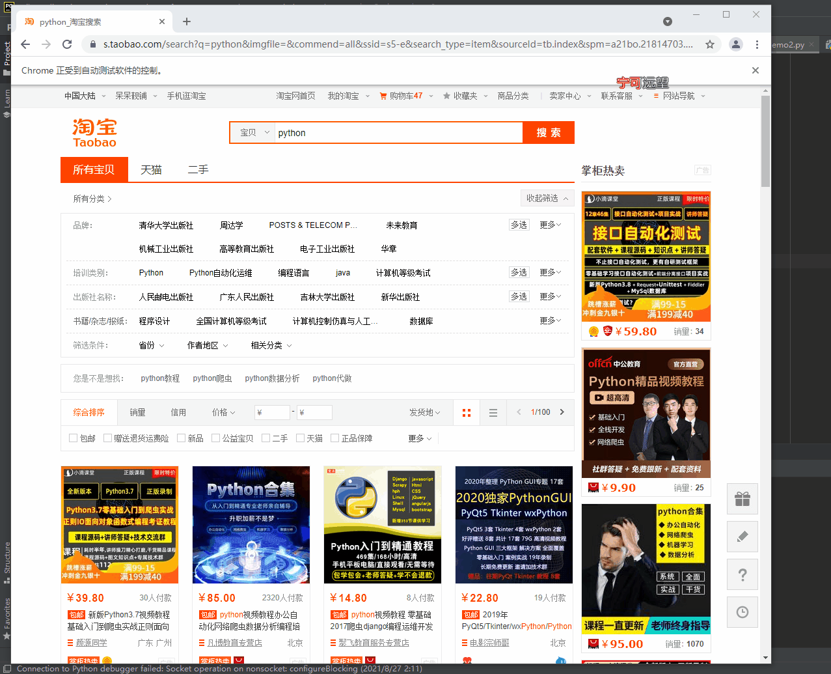Collapse filters with 收起筛选
The image size is (831, 674).
click(547, 198)
